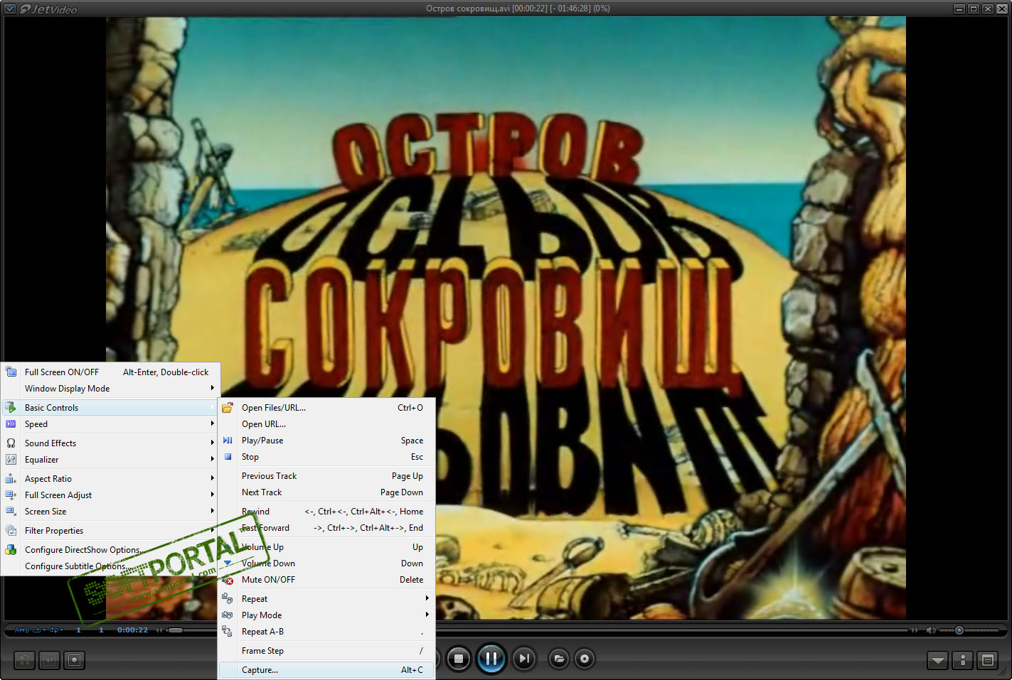Click the round disc button
The height and width of the screenshot is (680, 1012).
(x=585, y=659)
